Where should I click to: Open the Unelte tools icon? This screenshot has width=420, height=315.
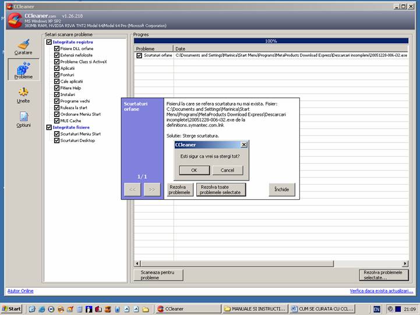[x=23, y=94]
